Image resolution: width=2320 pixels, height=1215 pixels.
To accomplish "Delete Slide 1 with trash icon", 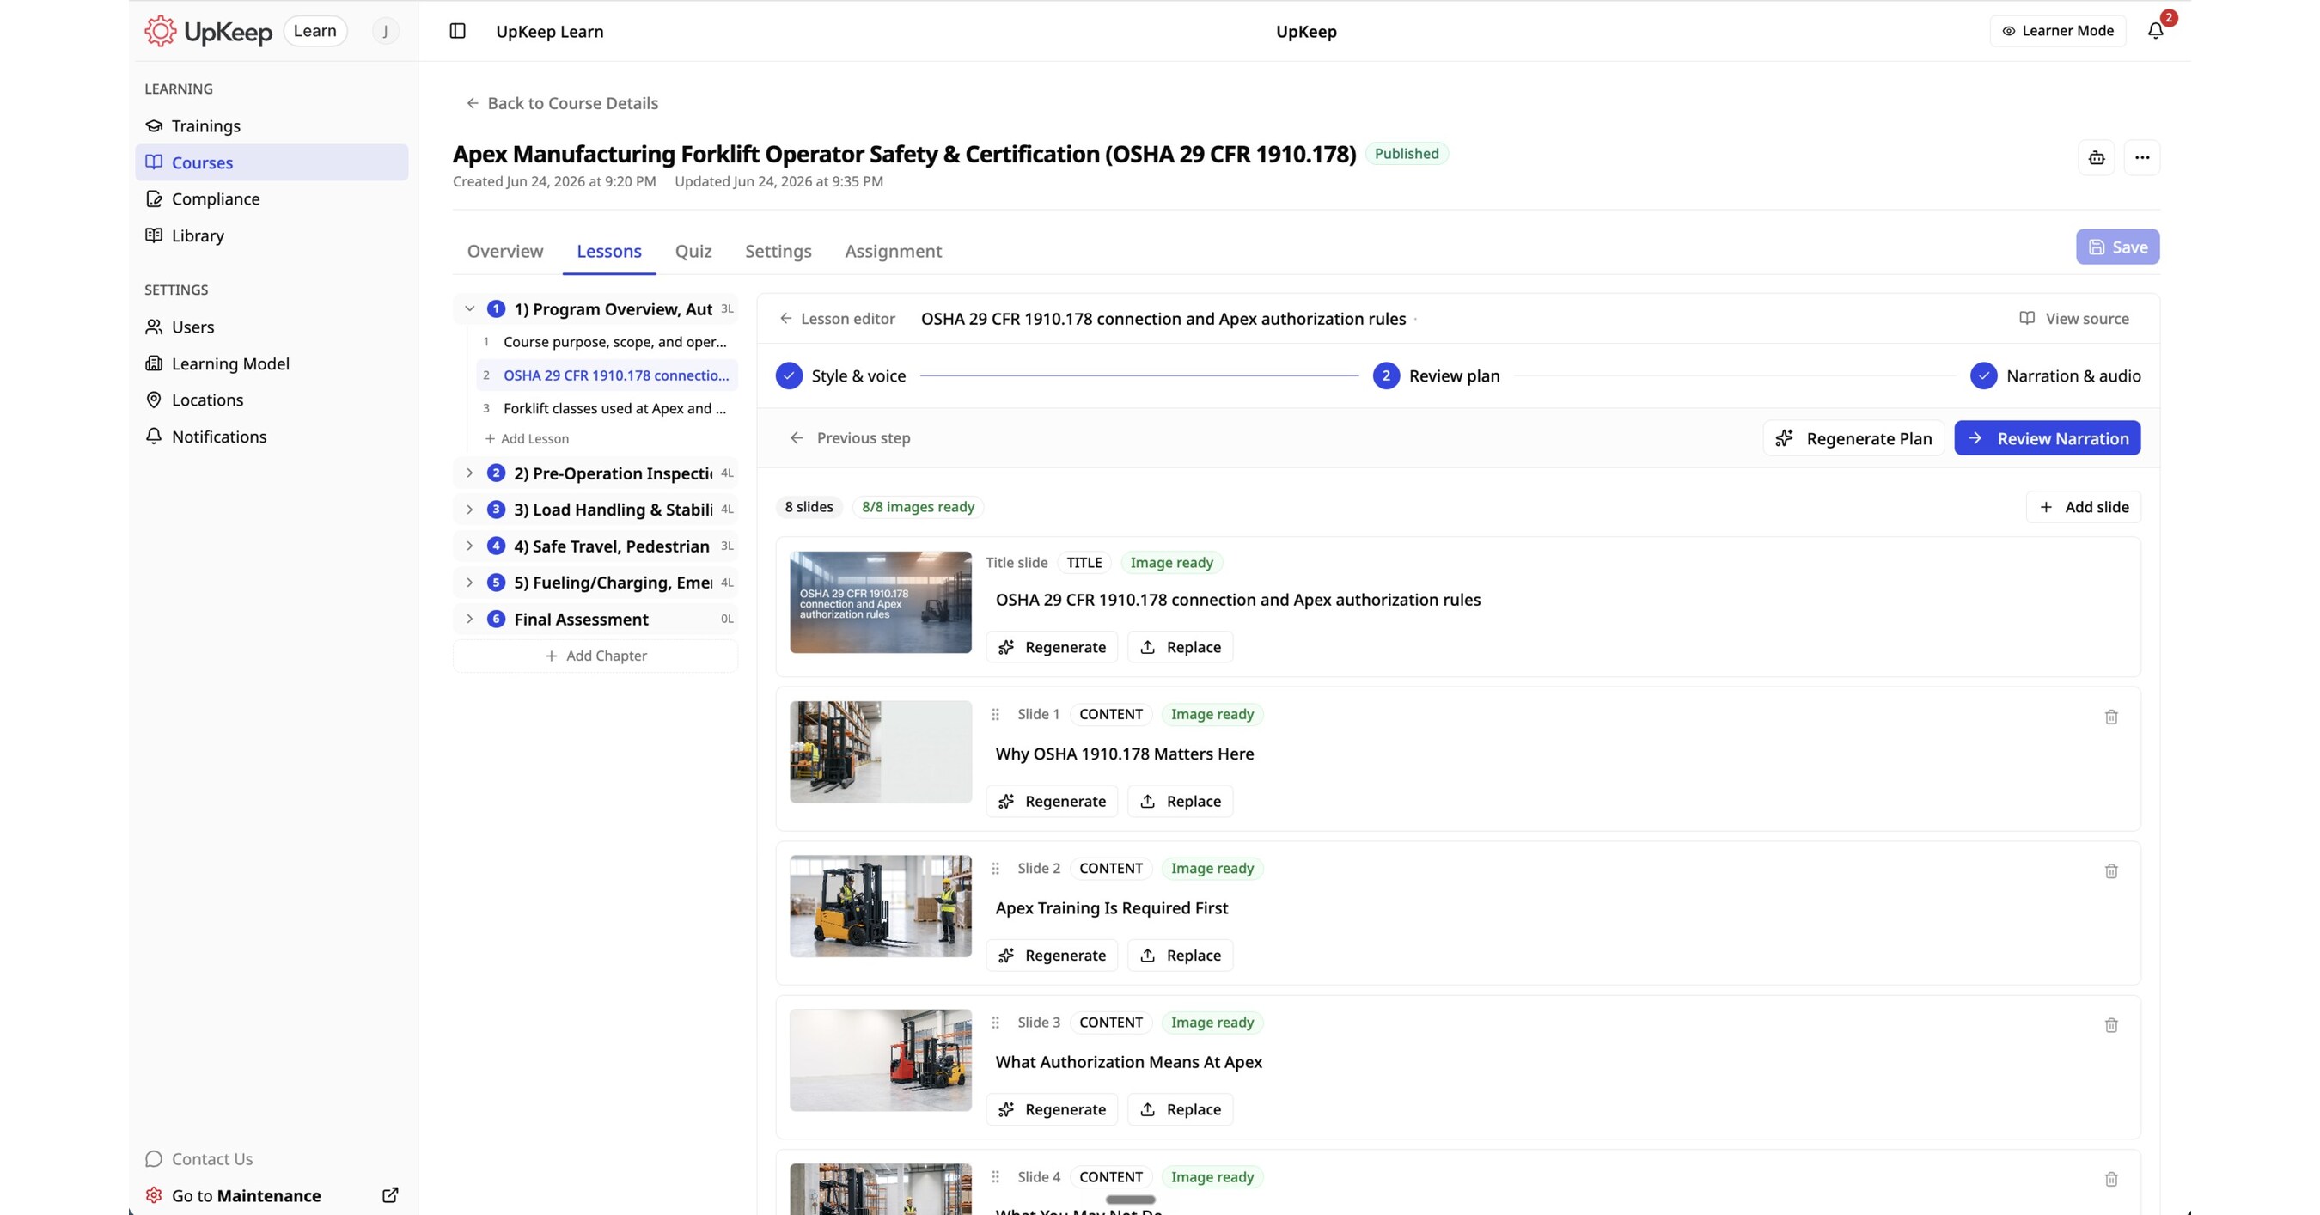I will coord(2111,717).
